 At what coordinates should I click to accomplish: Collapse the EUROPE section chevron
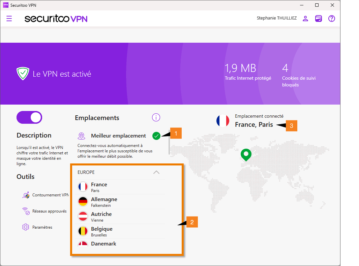156,172
